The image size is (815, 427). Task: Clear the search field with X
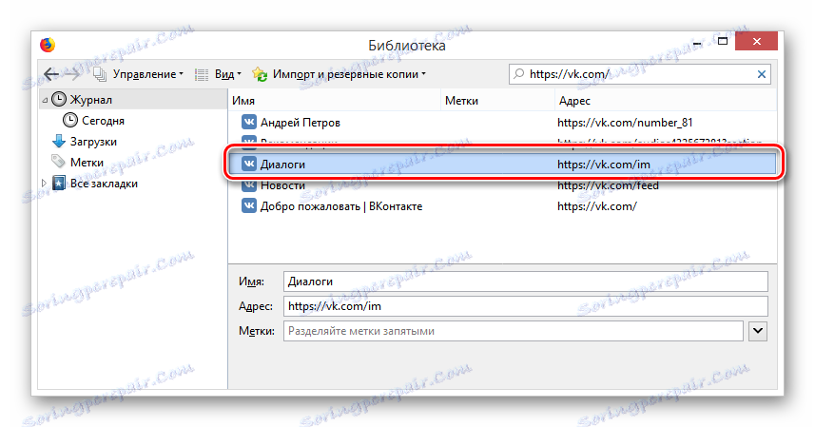762,74
